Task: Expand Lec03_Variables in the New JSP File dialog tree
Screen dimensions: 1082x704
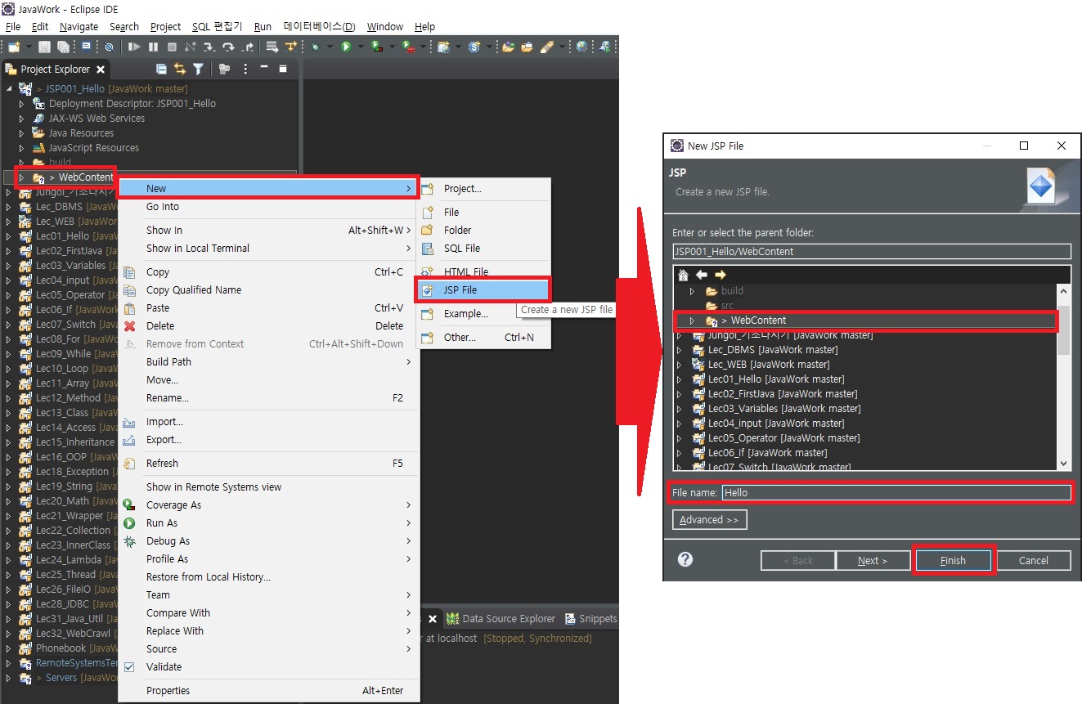Action: (x=679, y=409)
